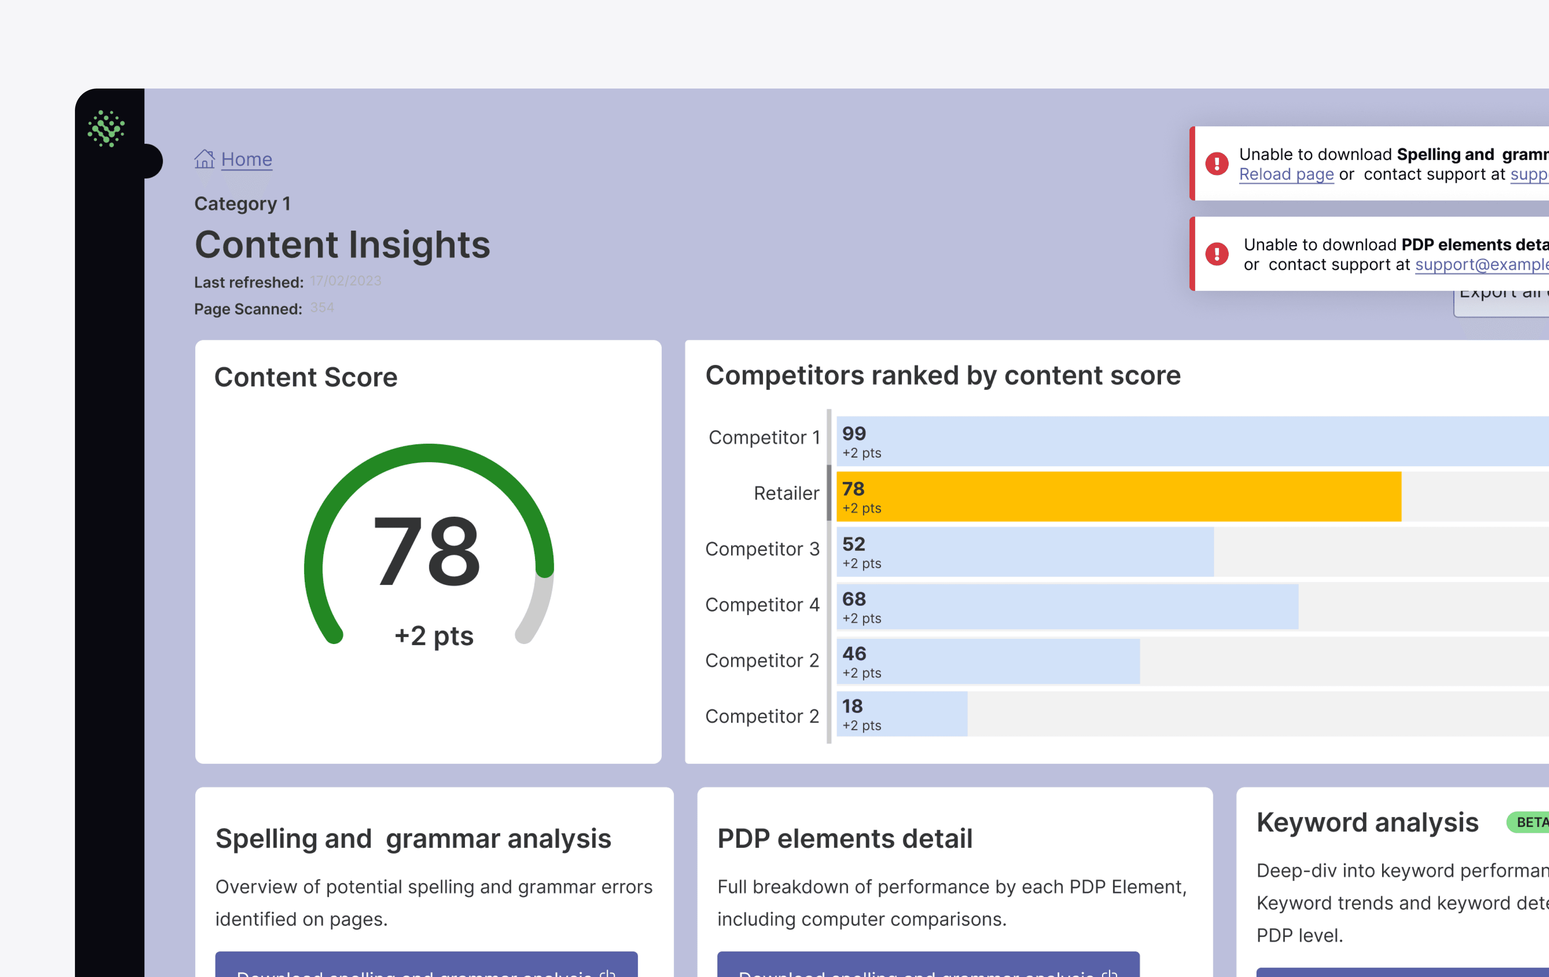Click the Reload page link in error toast
The image size is (1549, 977).
pyautogui.click(x=1286, y=174)
